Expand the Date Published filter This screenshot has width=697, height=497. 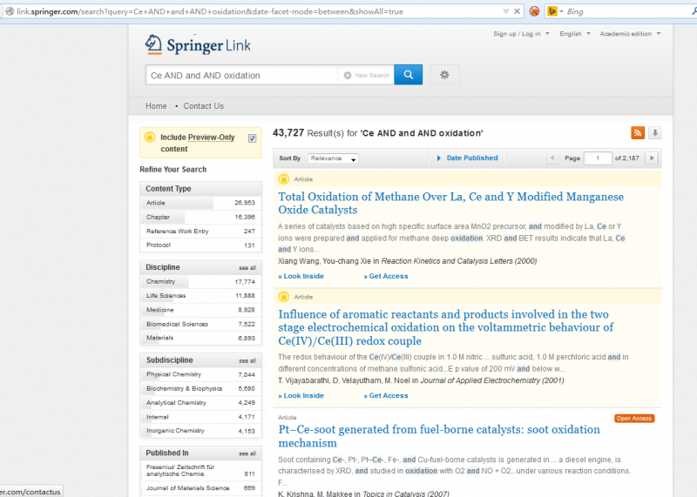(x=467, y=158)
